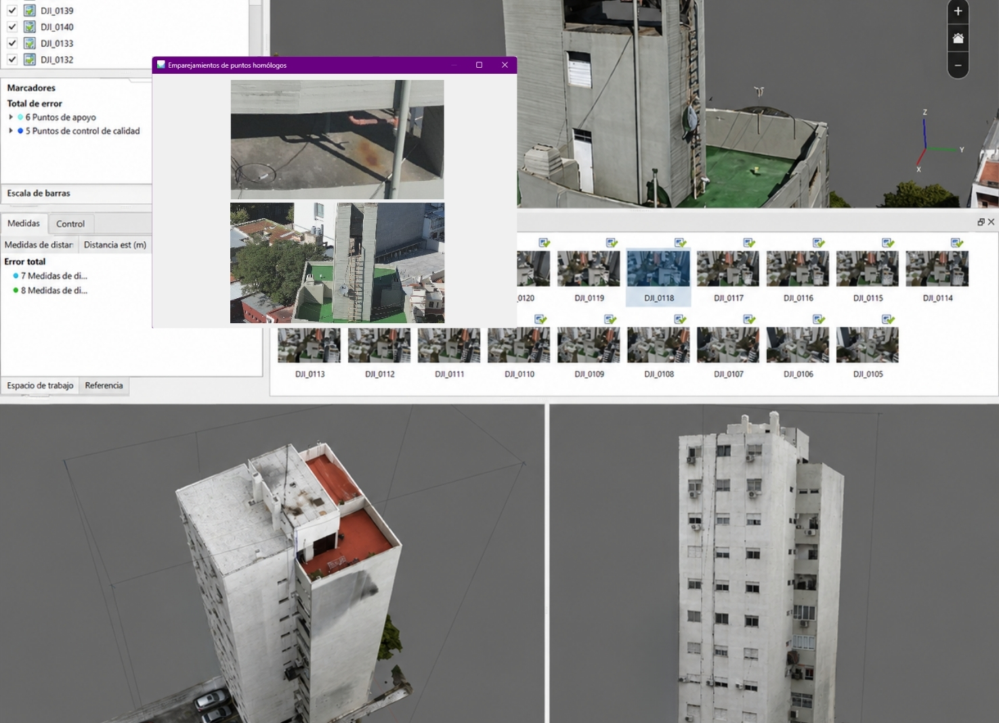Screen dimensions: 999x723
Task: Toggle the DJI_0133 photo checkbox
Action: 12,43
